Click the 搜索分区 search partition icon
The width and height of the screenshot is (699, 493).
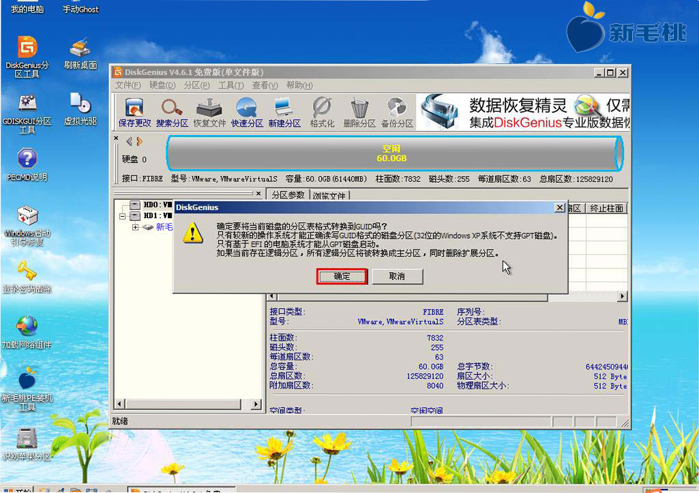172,113
